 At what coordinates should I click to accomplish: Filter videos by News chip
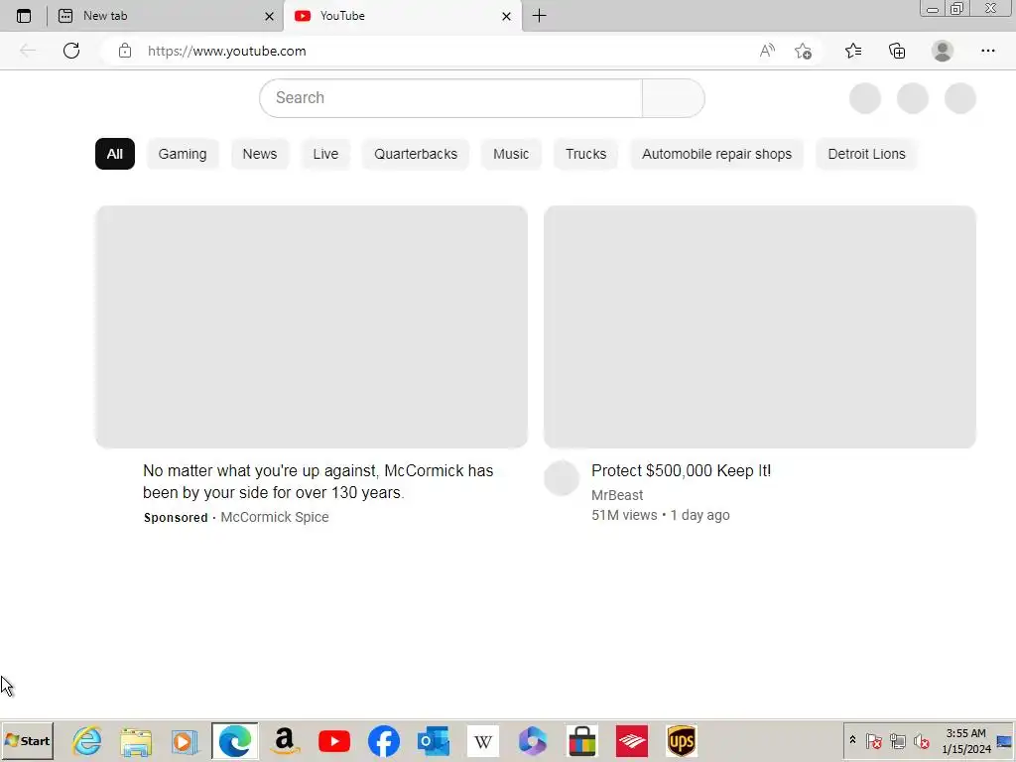(260, 154)
